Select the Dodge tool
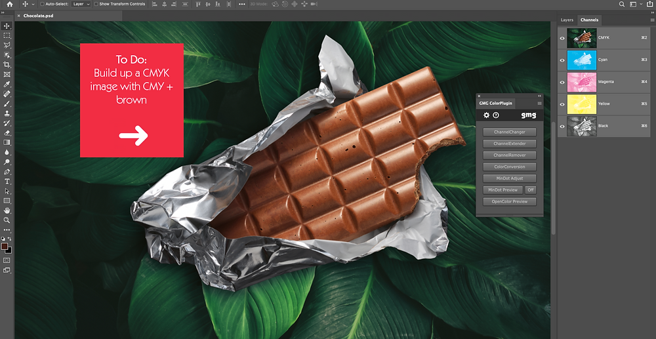This screenshot has width=656, height=339. (x=7, y=162)
